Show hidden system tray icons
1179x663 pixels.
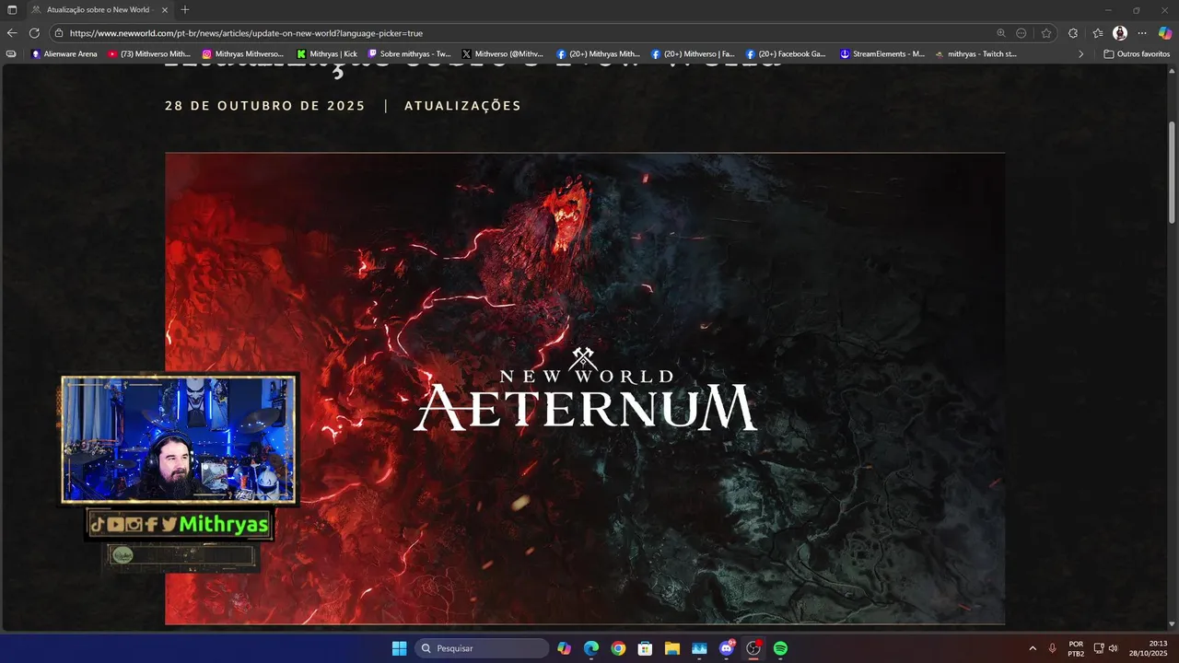tap(1032, 648)
